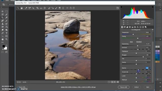The height and width of the screenshot is (91, 162).
Task: Select Photoshop Clone Stamp tool
Action: 3,24
